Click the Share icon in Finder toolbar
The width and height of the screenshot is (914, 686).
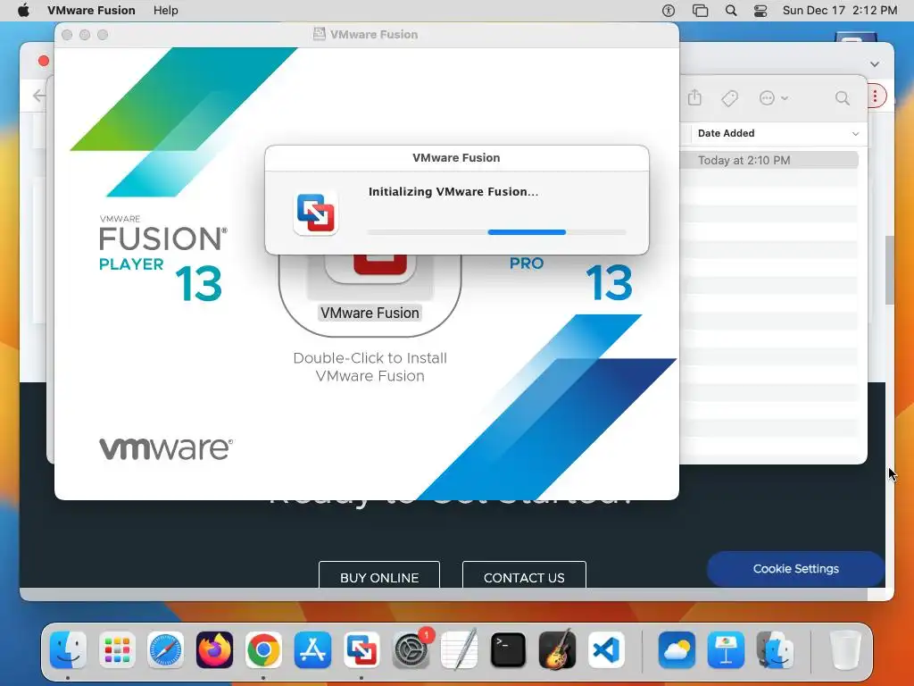(694, 97)
